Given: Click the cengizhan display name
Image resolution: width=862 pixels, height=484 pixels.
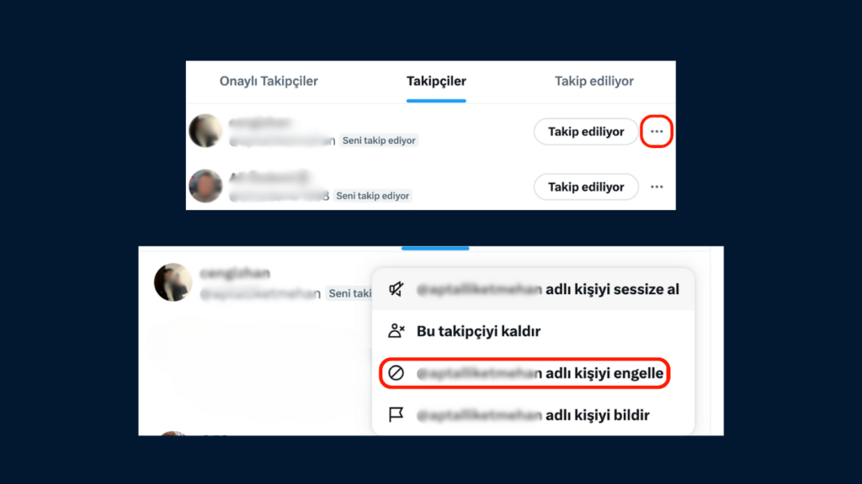Looking at the screenshot, I should (x=236, y=273).
